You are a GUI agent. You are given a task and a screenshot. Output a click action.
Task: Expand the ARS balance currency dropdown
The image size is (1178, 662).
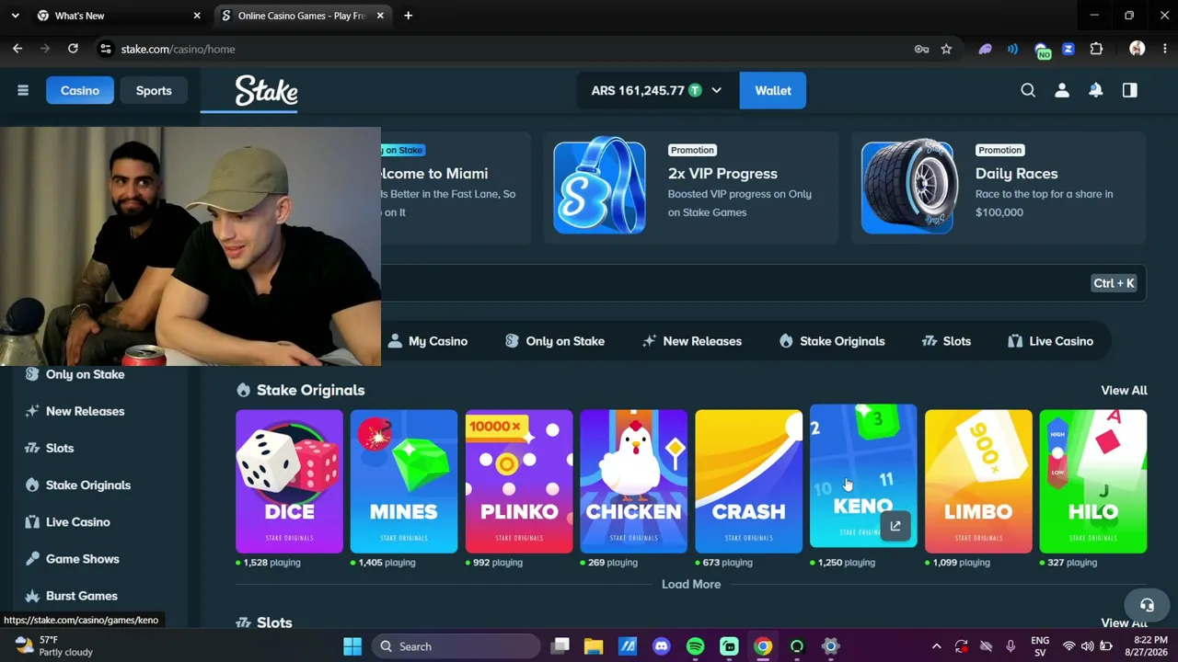click(716, 90)
